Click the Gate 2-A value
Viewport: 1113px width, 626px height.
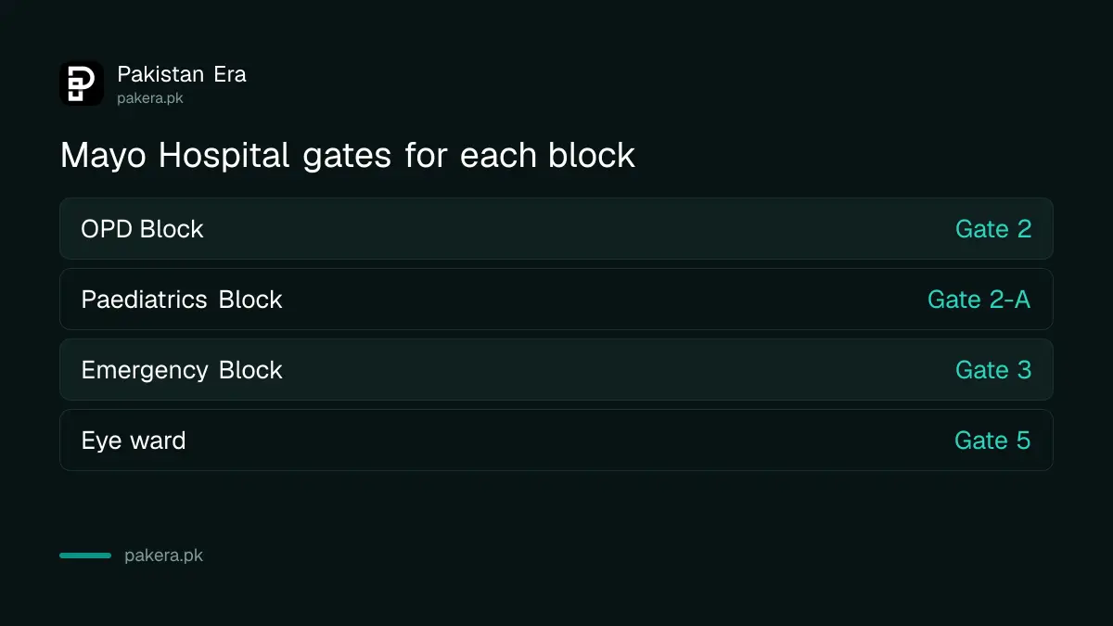(979, 300)
